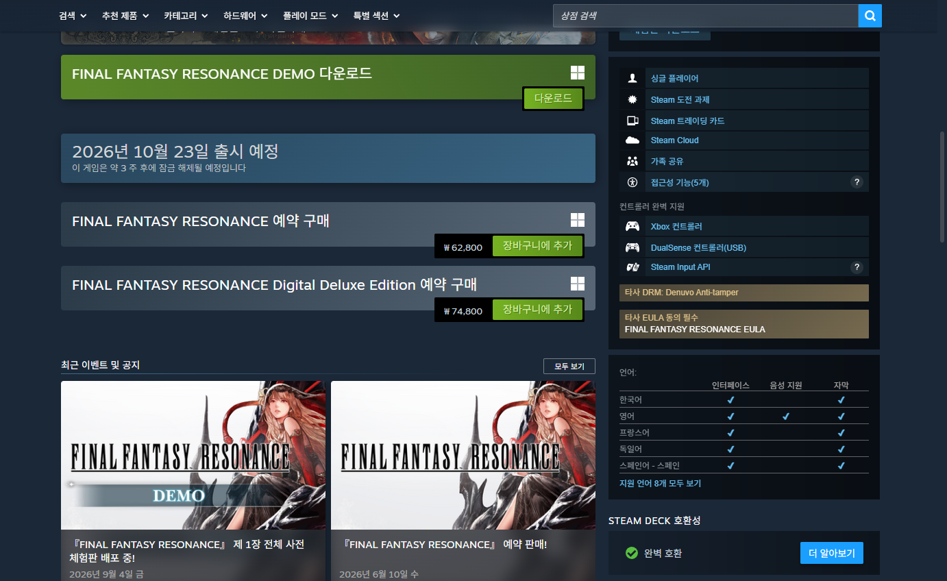
Task: Click the 완벽 호환 compatibility text
Action: [x=663, y=553]
